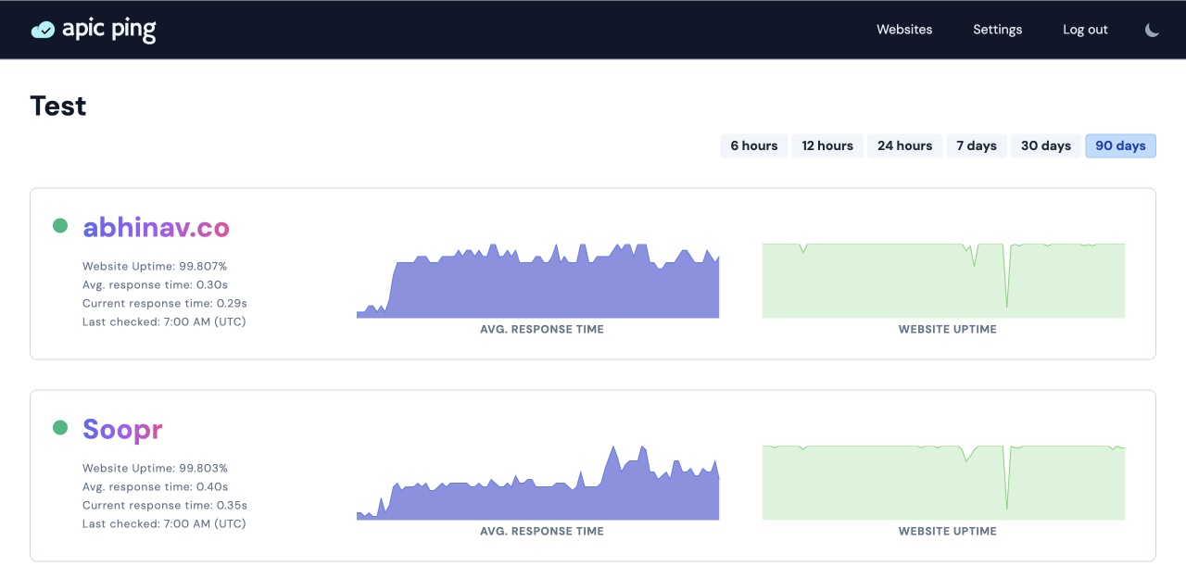1186x579 pixels.
Task: Open the Websites nav item
Action: 904,30
